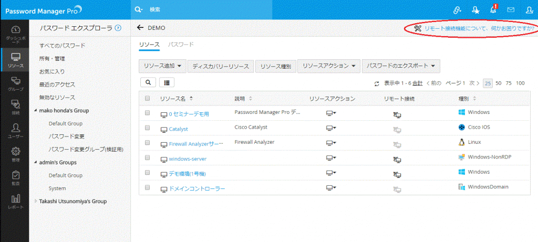
Task: Click the Groups (グループ) sidebar icon
Action: click(15, 82)
